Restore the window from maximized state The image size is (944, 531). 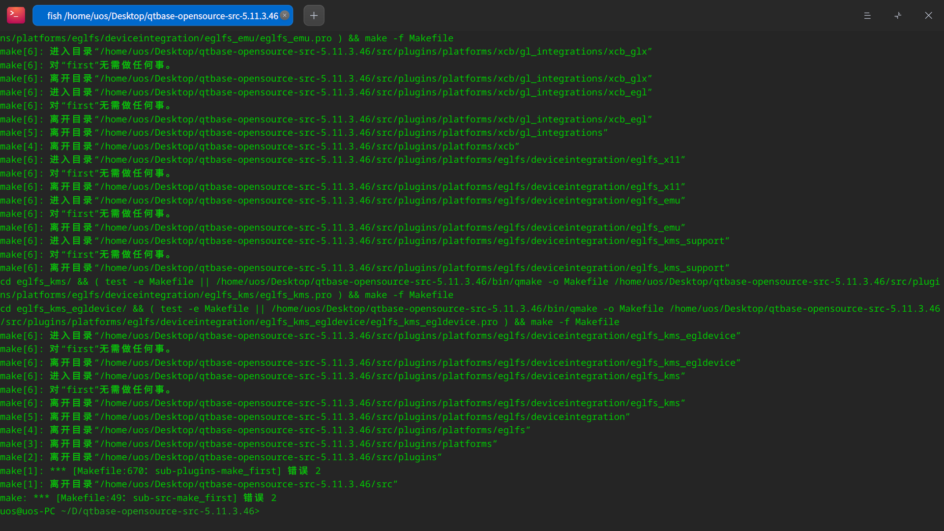(898, 16)
